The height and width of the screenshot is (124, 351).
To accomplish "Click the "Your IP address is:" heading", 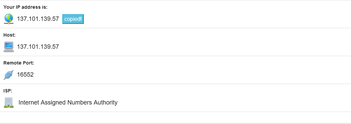I will pyautogui.click(x=26, y=7).
